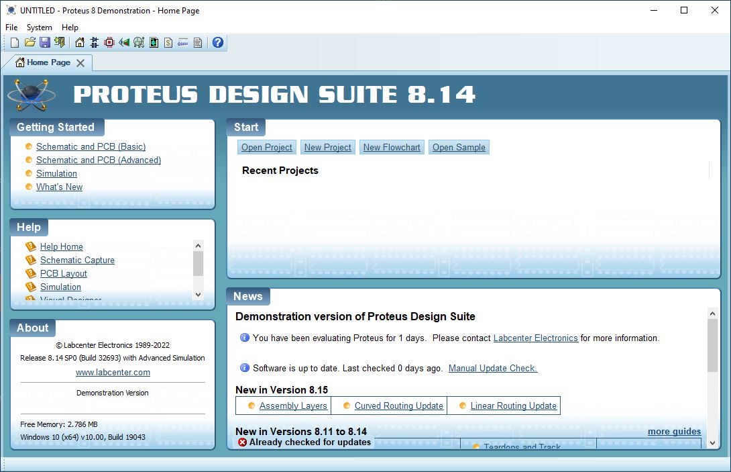
Task: Click the 'Recent Projects' heading
Action: (280, 171)
